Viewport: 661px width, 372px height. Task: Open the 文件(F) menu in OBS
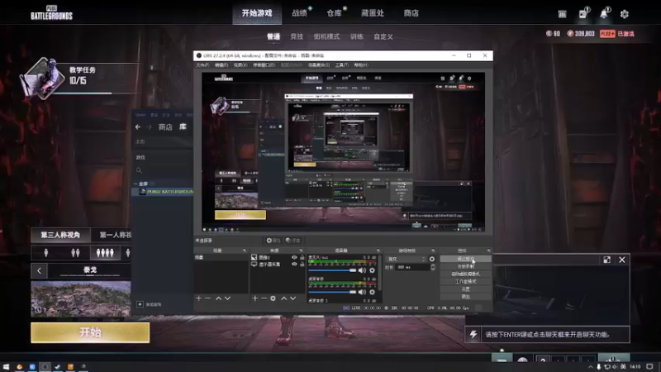pos(202,65)
